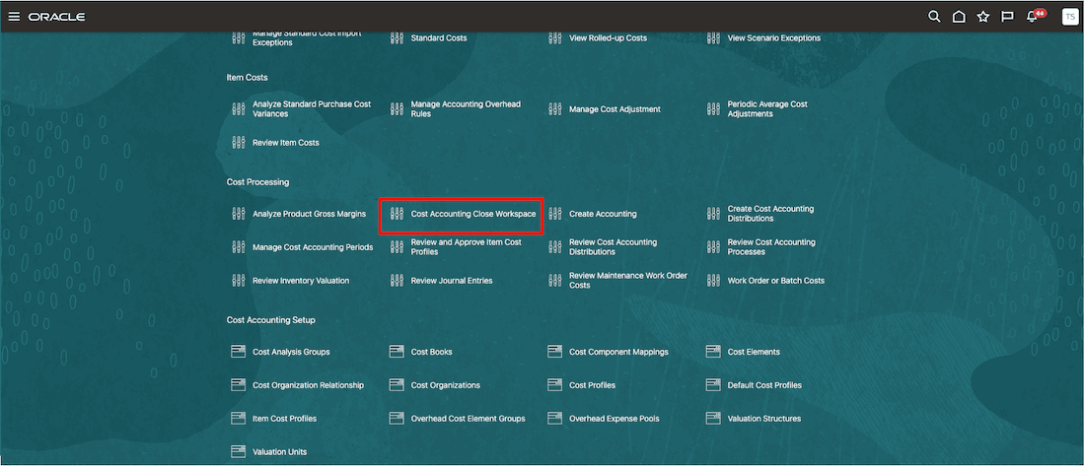Open the Cost Organizations link

[446, 384]
